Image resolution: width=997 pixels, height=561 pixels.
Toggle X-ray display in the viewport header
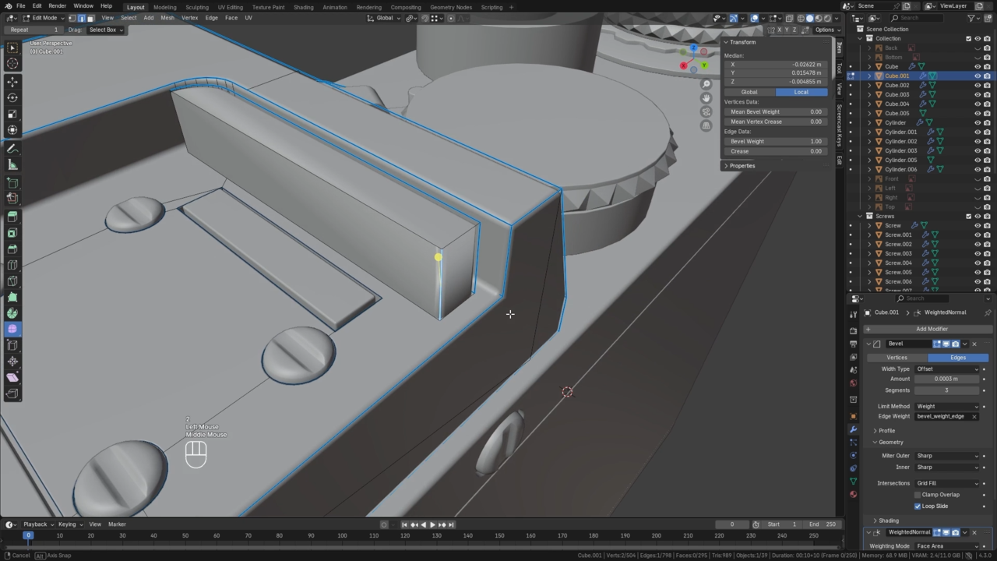[789, 18]
